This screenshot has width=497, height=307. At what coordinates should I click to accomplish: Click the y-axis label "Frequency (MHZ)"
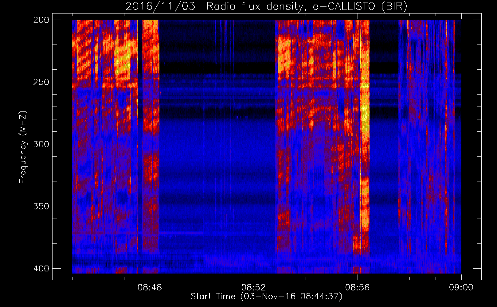(x=23, y=147)
